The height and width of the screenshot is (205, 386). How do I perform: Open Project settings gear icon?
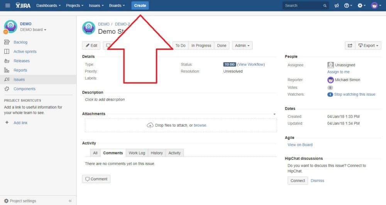point(7,201)
